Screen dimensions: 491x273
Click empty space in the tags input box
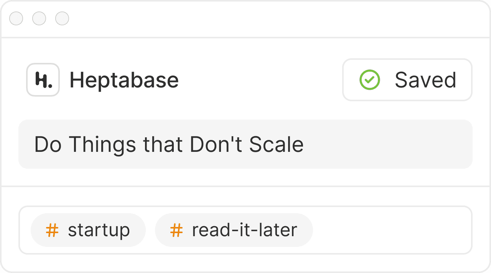391,230
